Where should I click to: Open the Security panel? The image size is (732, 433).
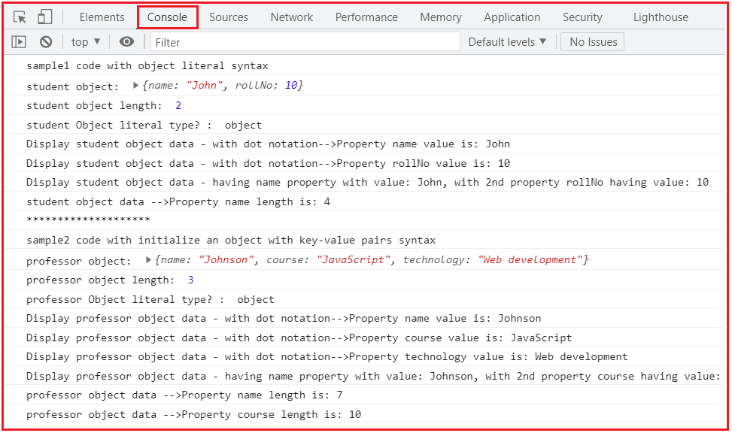(582, 17)
